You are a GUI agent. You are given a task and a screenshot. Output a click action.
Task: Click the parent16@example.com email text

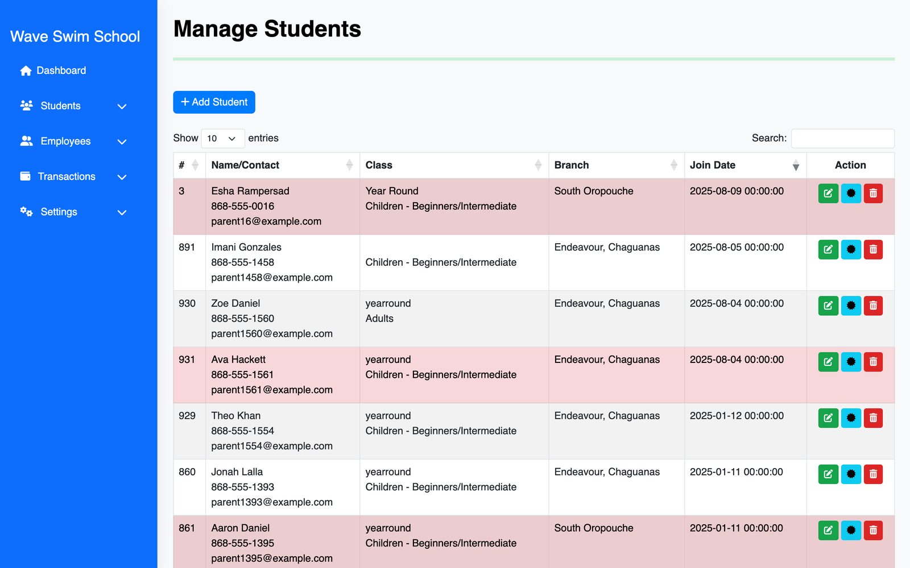pos(266,222)
